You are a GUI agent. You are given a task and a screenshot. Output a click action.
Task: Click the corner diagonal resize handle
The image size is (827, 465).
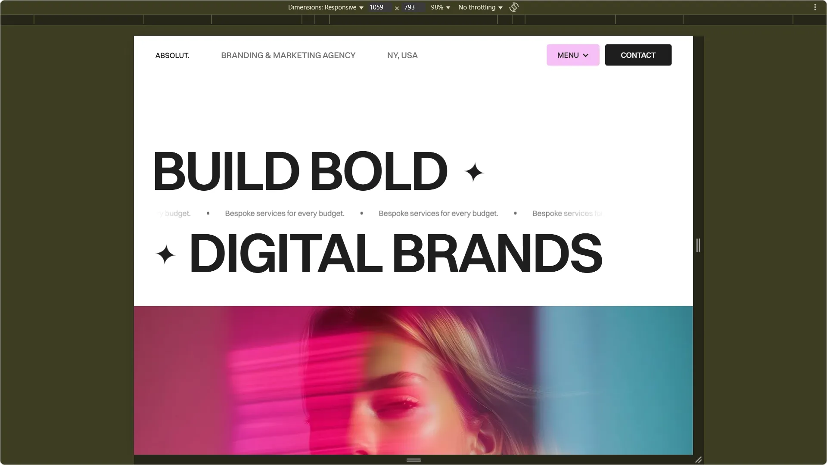[x=698, y=460]
